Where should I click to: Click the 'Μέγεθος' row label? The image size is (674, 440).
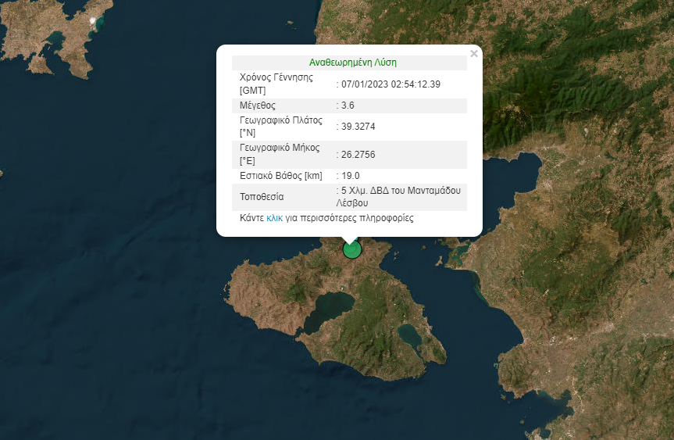coord(258,106)
